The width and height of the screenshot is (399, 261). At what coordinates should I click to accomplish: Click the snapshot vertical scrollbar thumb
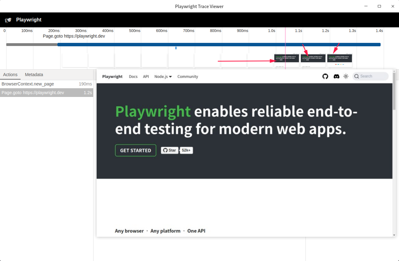point(394,91)
